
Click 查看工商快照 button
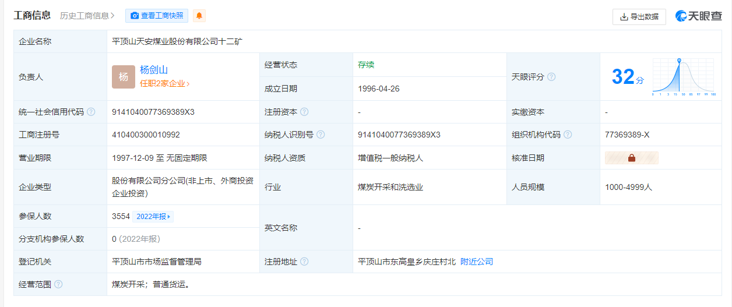(x=157, y=16)
